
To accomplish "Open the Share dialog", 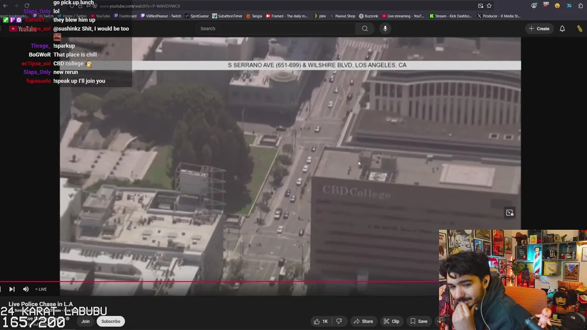I will tap(363, 321).
